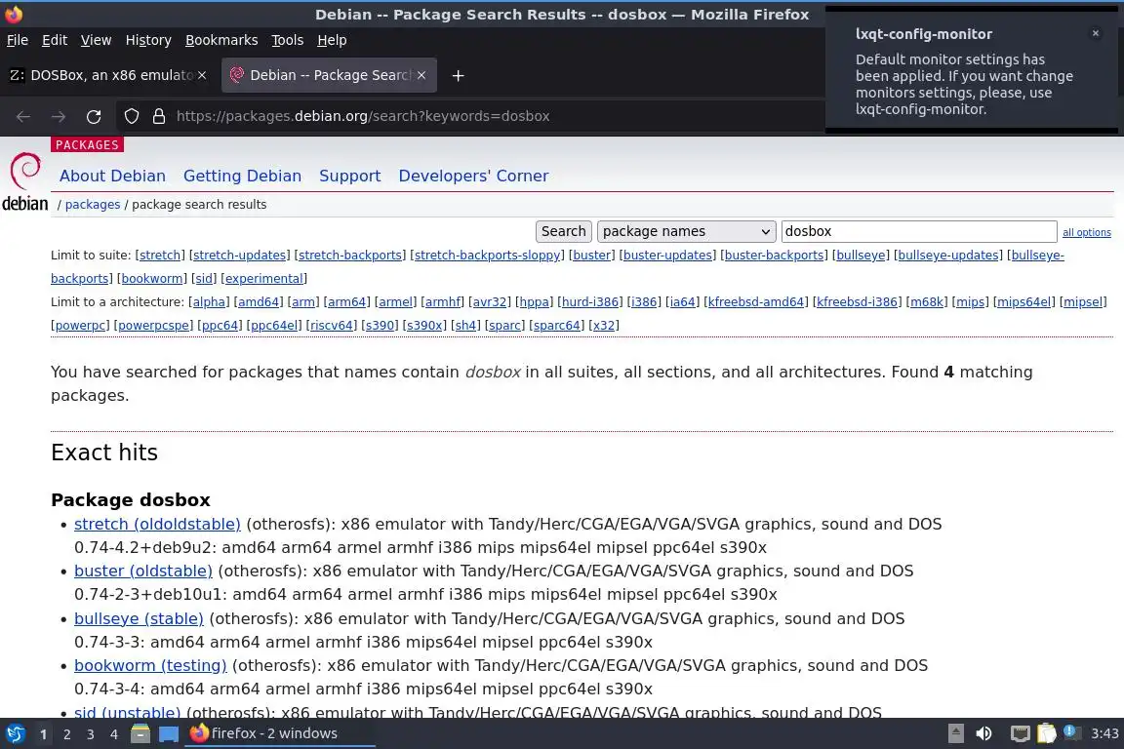Show site security padlock info
The width and height of the screenshot is (1124, 749).
tap(159, 116)
